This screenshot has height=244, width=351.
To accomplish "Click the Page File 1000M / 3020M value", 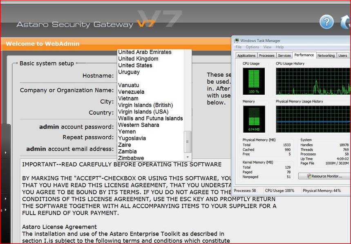I will click(x=337, y=163).
